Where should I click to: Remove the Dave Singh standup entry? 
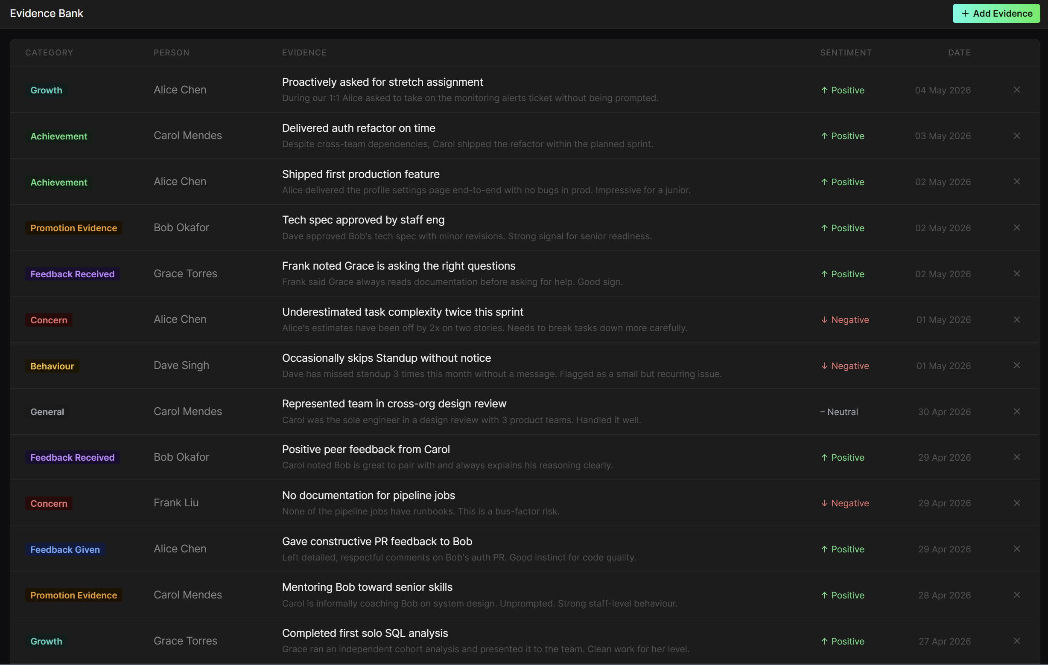1017,366
